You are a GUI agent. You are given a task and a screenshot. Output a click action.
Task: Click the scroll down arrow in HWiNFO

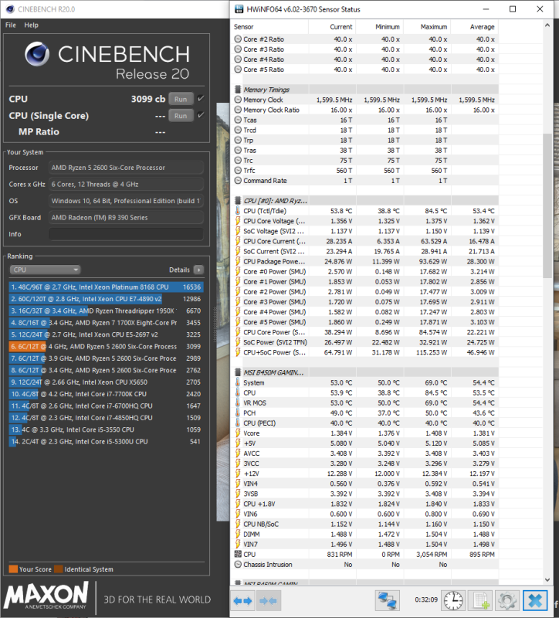click(547, 580)
